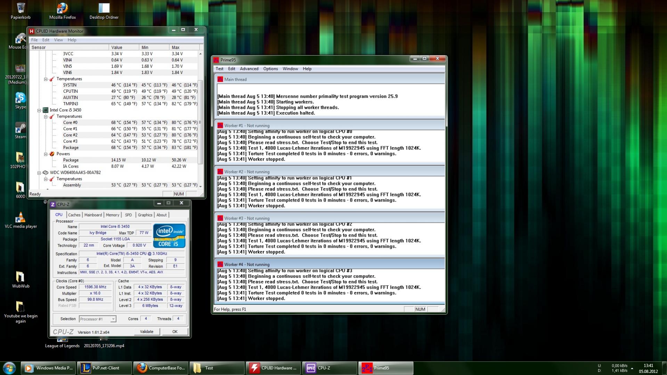Switch to the SPD tab in CPU-Z
The height and width of the screenshot is (375, 667).
[128, 215]
